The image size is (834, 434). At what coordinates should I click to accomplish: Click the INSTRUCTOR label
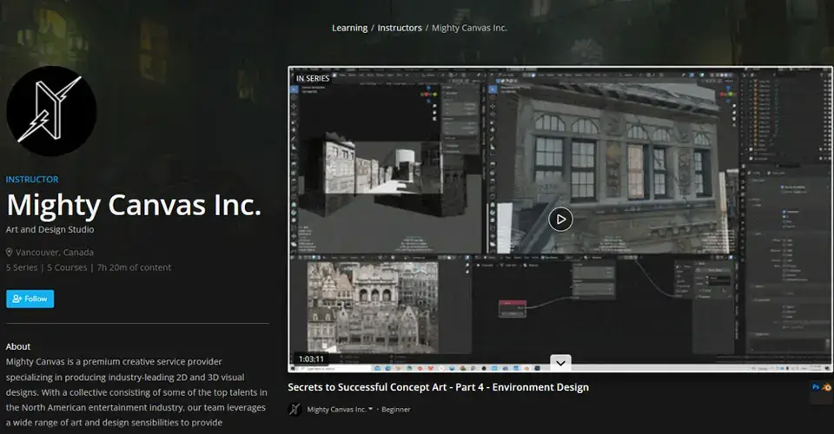pos(32,180)
